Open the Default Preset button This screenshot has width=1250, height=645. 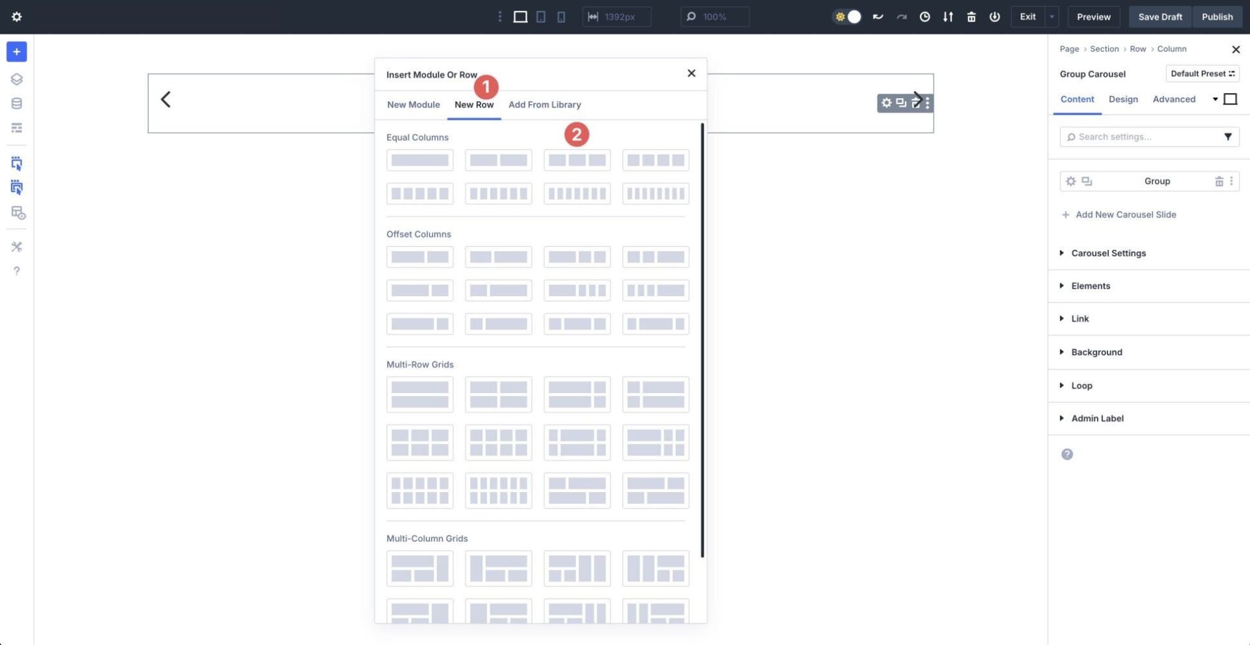point(1202,74)
